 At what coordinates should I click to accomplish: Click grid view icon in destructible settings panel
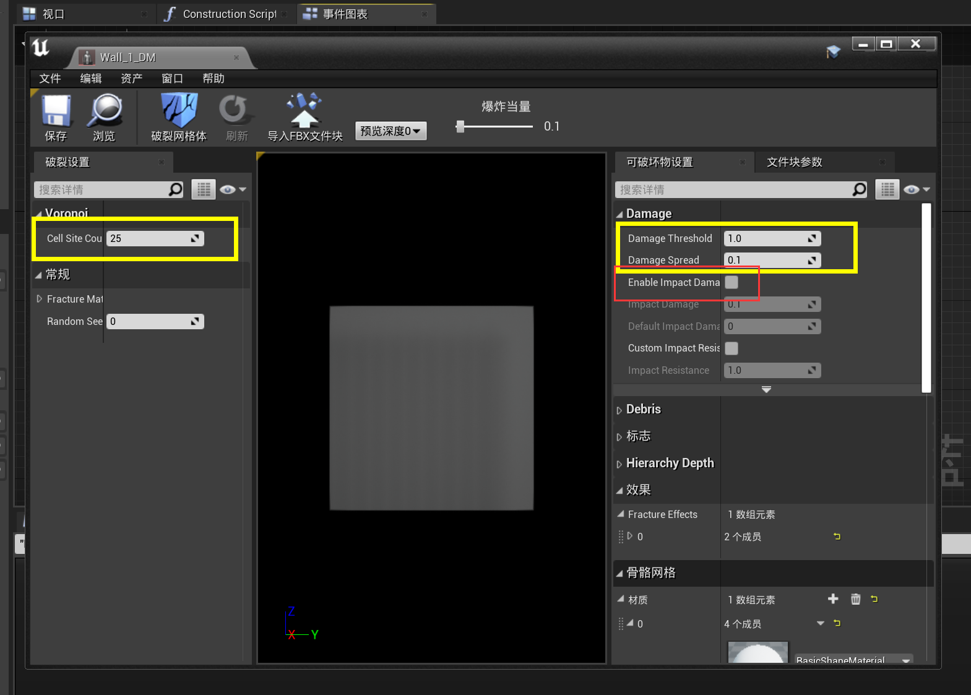(x=887, y=189)
